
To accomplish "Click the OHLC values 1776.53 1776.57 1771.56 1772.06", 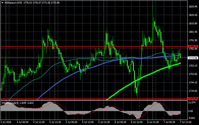I will tap(41, 3).
